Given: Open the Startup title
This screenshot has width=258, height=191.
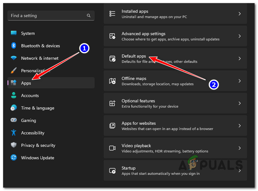Looking at the screenshot, I should (x=129, y=168).
